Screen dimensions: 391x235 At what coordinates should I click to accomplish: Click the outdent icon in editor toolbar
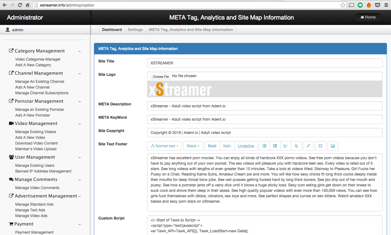coord(286,146)
